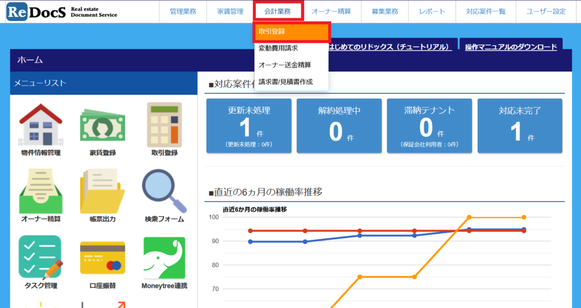Open the 会計業務 menu
This screenshot has width=581, height=308.
click(x=277, y=11)
